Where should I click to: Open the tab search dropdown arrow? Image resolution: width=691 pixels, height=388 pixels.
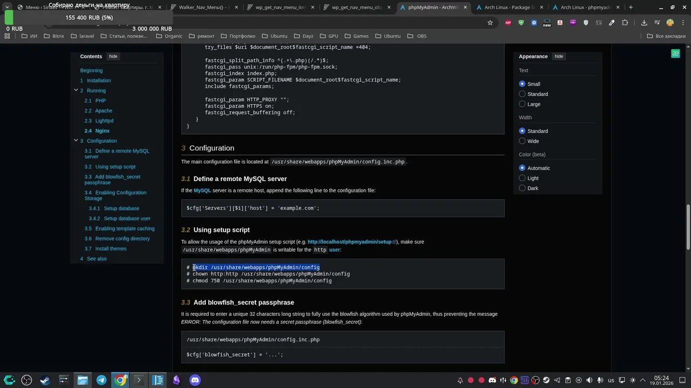(6, 8)
